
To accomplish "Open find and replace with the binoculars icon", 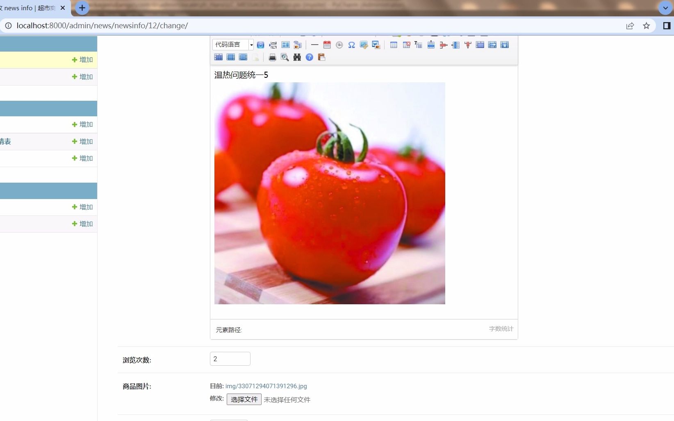I will click(x=297, y=57).
